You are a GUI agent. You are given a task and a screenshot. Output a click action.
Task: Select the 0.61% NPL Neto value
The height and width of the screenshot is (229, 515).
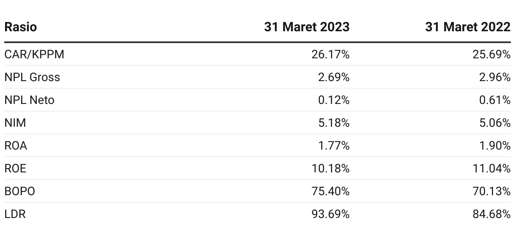click(495, 100)
